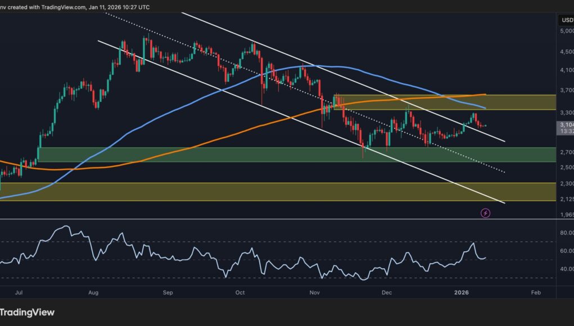Click the lower yellow demand zone rectangle

[281, 192]
